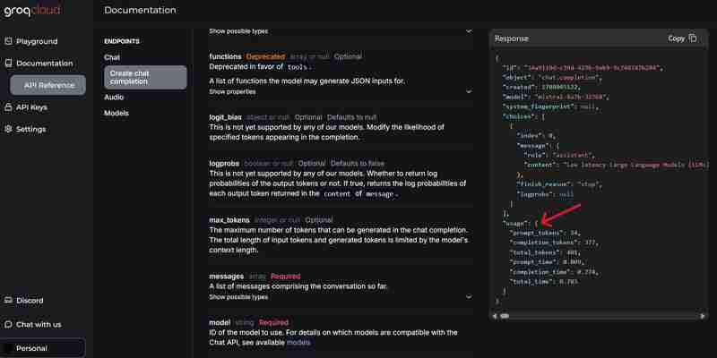Click the Response panel title
Image resolution: width=717 pixels, height=358 pixels.
[x=511, y=38]
